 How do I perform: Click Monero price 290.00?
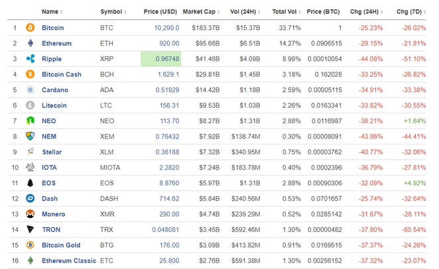(169, 214)
